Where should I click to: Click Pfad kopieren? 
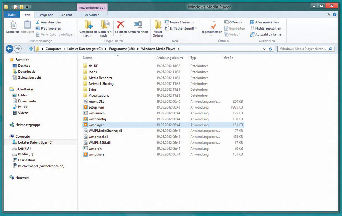(49, 29)
